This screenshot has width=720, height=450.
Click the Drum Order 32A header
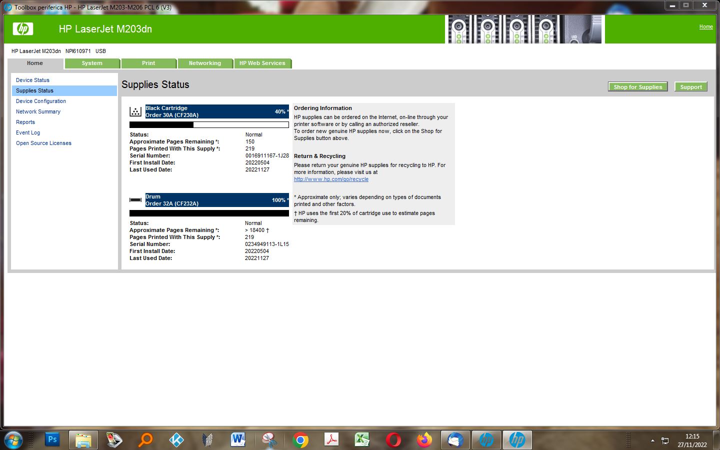[x=217, y=200]
